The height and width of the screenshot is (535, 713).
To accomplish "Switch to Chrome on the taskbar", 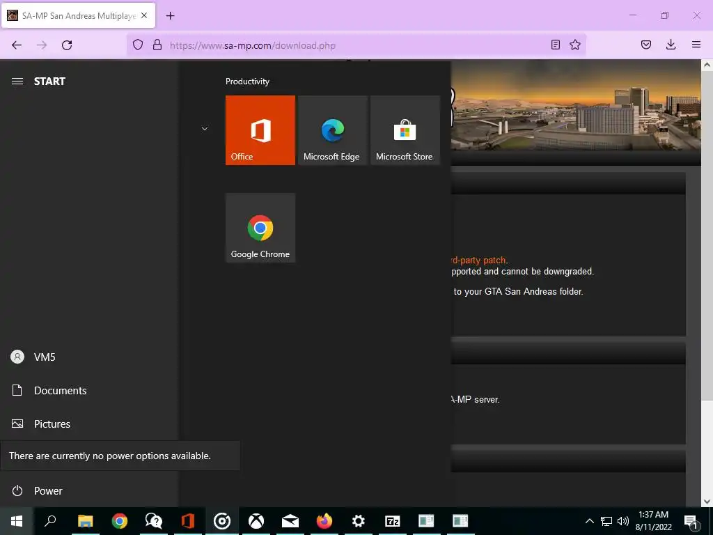I will point(119,521).
